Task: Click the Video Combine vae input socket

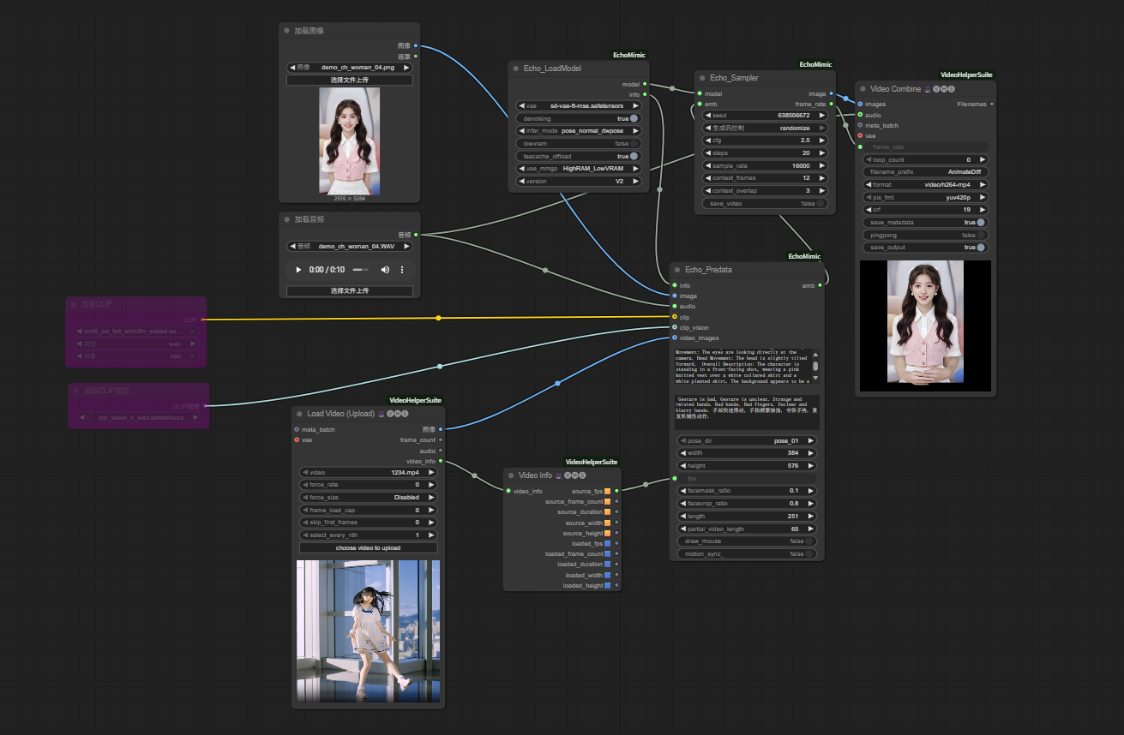Action: (x=860, y=135)
